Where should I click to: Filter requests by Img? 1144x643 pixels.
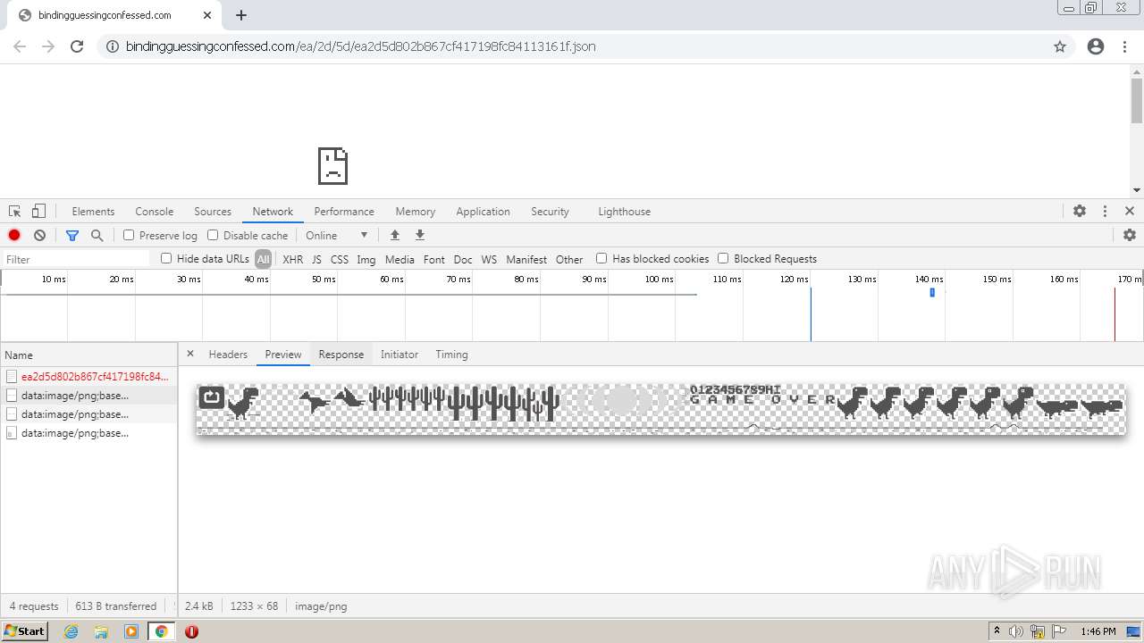366,259
